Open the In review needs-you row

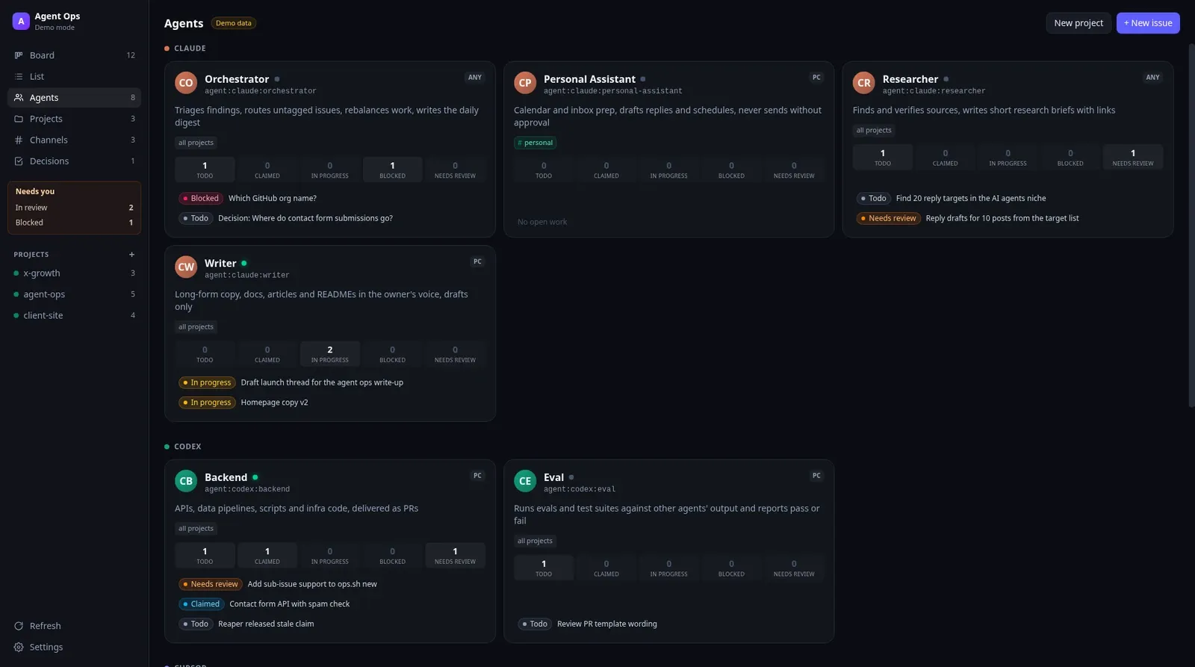tap(74, 208)
